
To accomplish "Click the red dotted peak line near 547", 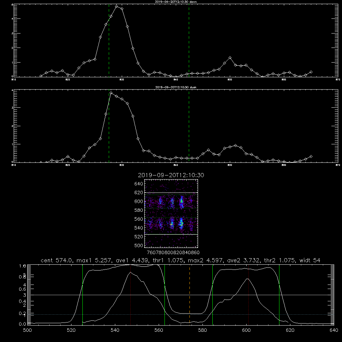I will point(130,294).
